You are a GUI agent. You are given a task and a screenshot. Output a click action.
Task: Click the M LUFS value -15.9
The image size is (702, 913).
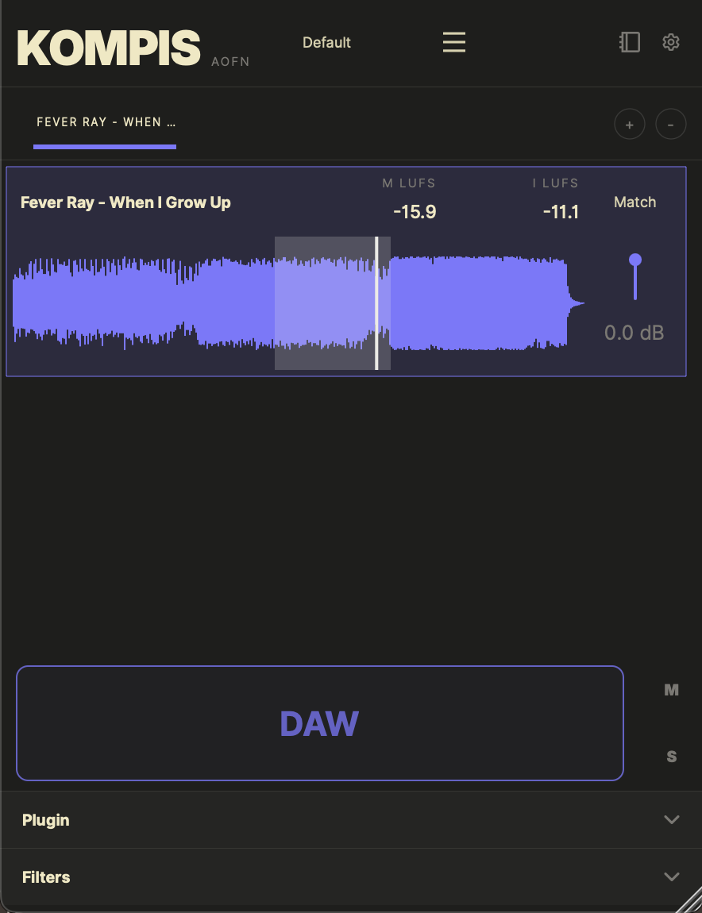(x=415, y=212)
